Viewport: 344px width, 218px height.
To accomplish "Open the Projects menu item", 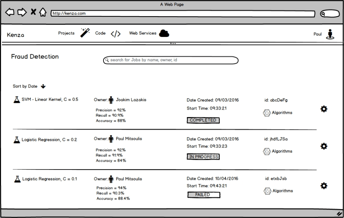I will (x=66, y=33).
